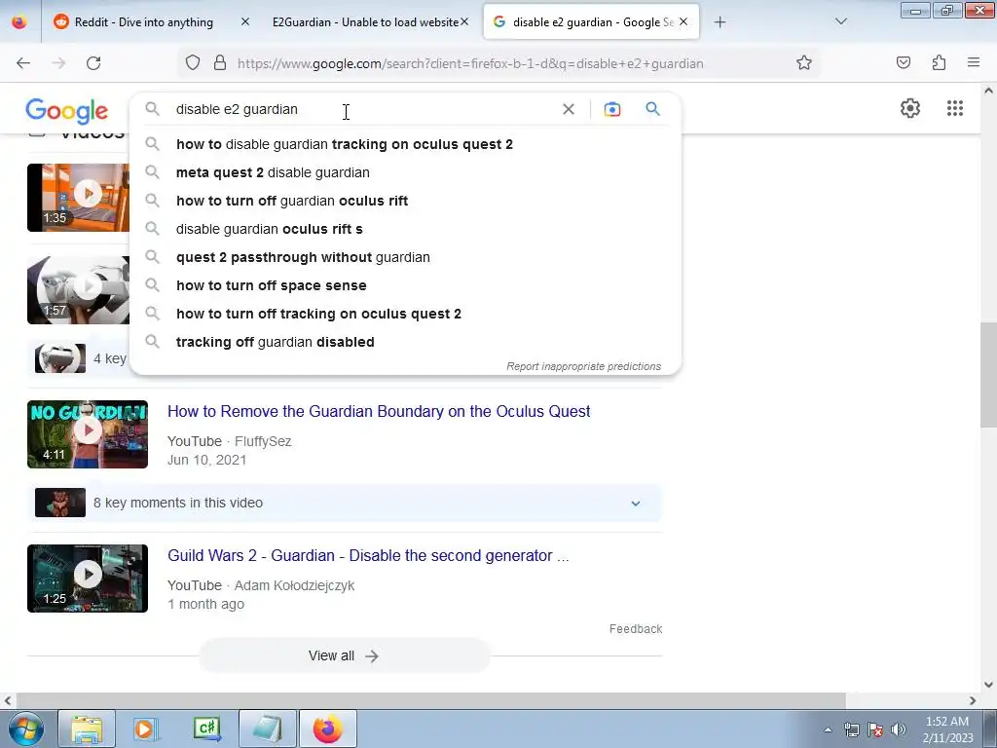Play the Guild Wars 1:25 video thumbnail

point(88,579)
